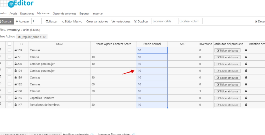
Task: Click Editar atributos for ID 189 row
Action: [x=227, y=78]
